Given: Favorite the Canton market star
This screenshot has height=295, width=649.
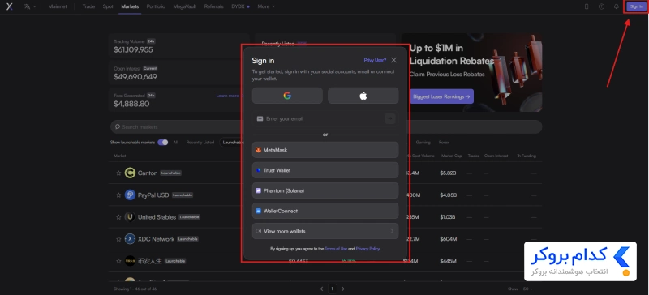Looking at the screenshot, I should pos(118,173).
